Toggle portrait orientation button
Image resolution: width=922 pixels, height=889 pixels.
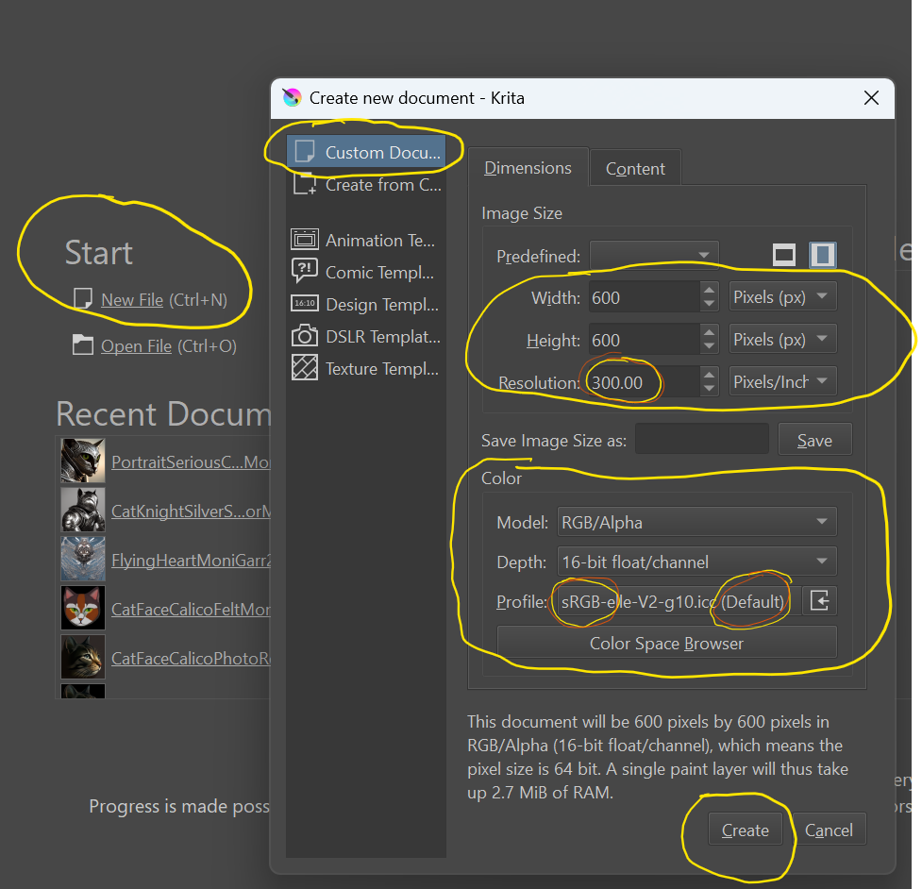823,255
